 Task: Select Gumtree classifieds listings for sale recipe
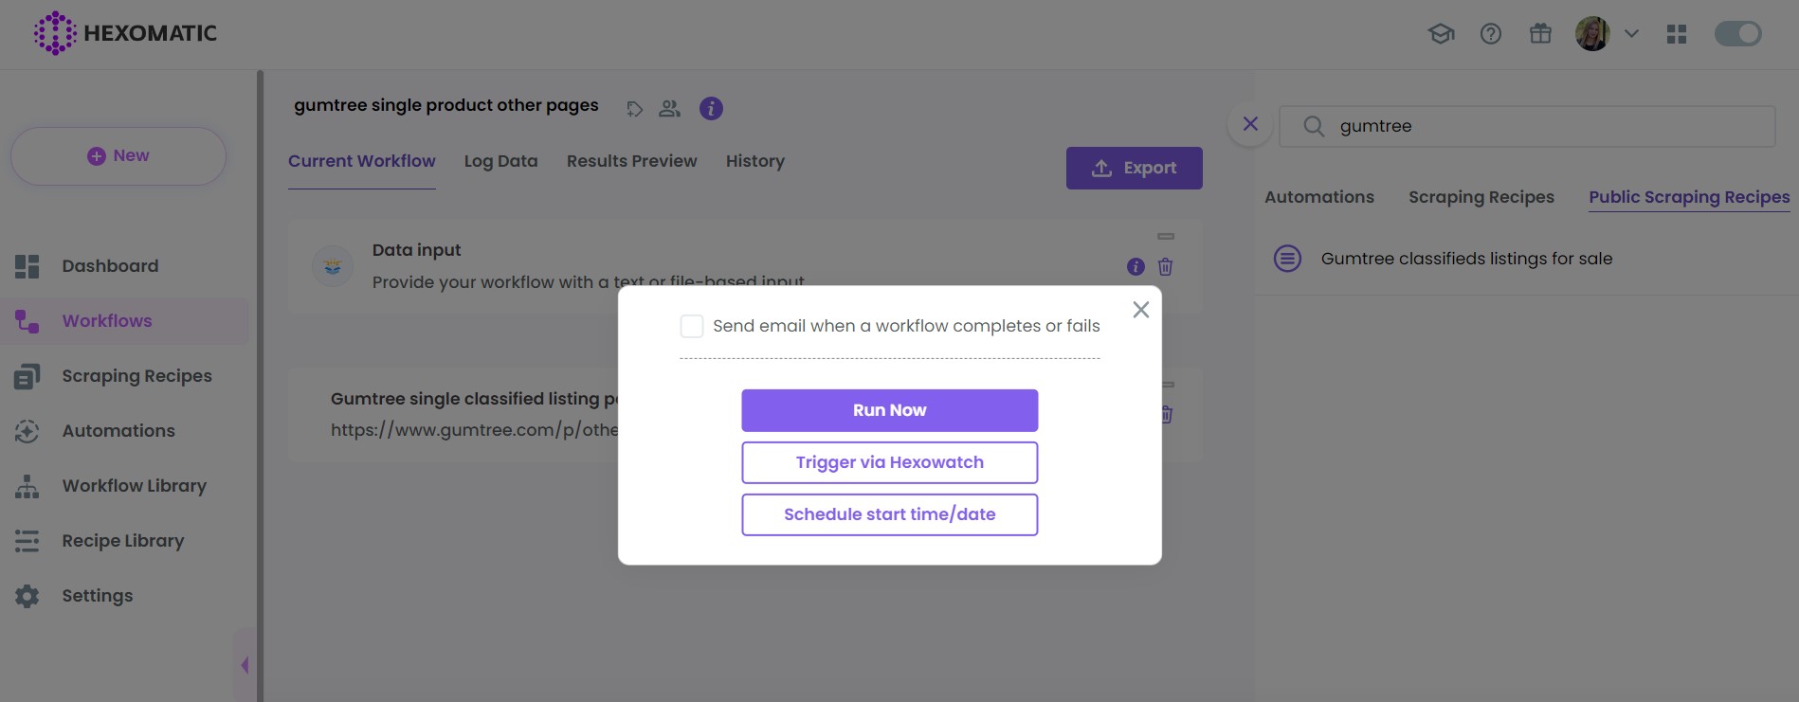[x=1465, y=259]
